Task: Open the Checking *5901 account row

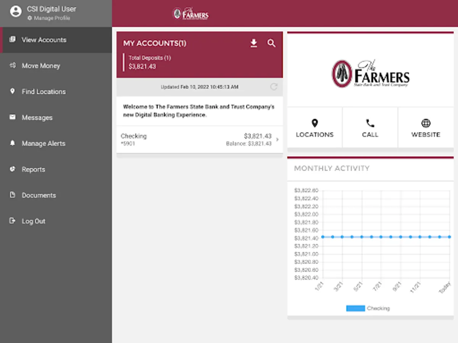Action: point(200,139)
